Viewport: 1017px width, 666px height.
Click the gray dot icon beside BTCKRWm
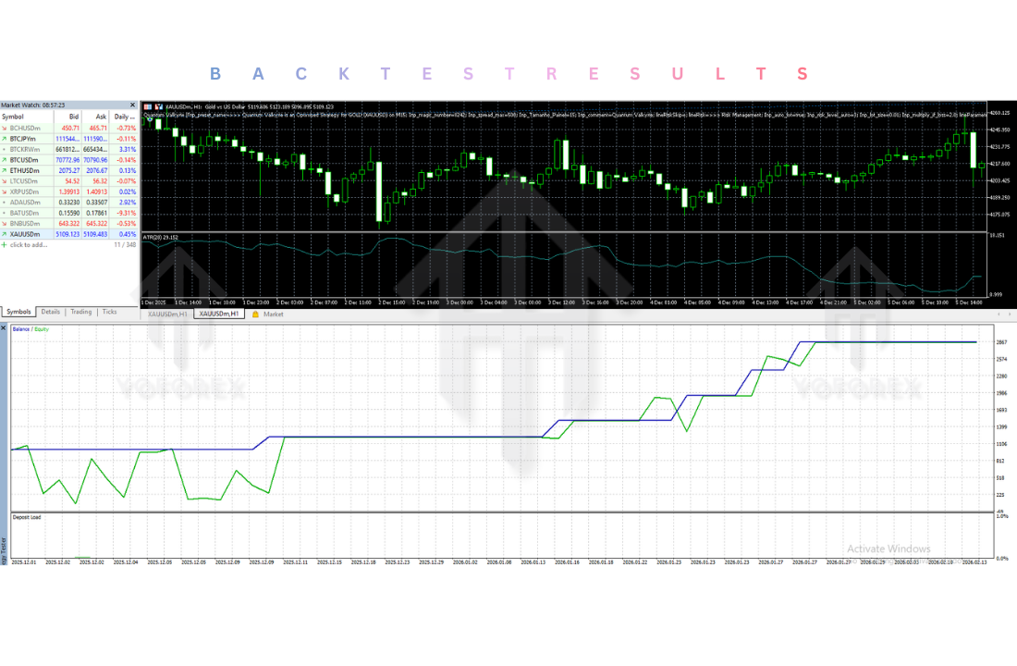click(6, 148)
